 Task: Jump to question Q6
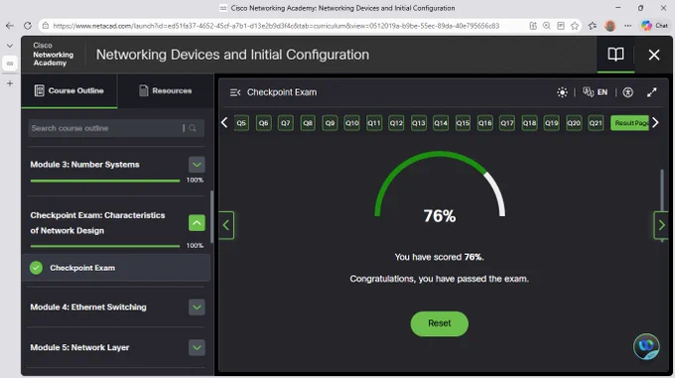[263, 123]
